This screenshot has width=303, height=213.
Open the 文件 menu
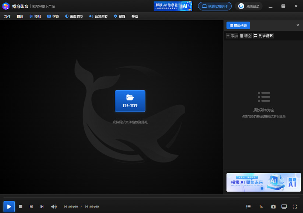point(7,17)
